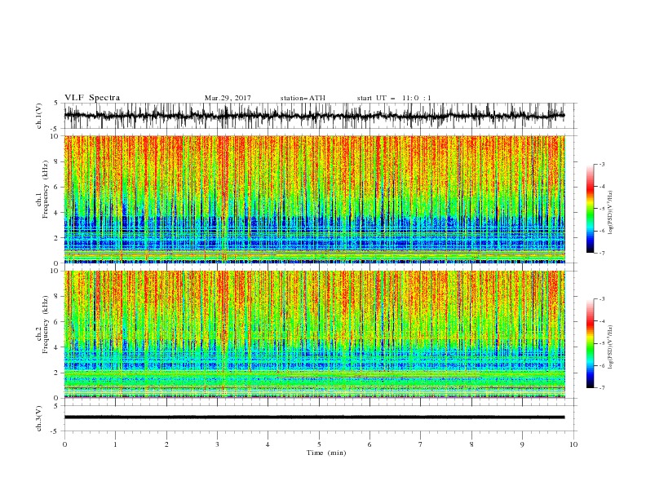Click the ch.1 "Frequency (kHz)" axis label

coord(46,190)
